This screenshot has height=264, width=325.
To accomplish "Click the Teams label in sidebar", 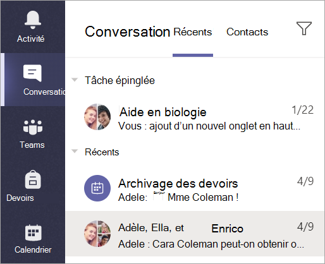I will [x=32, y=145].
